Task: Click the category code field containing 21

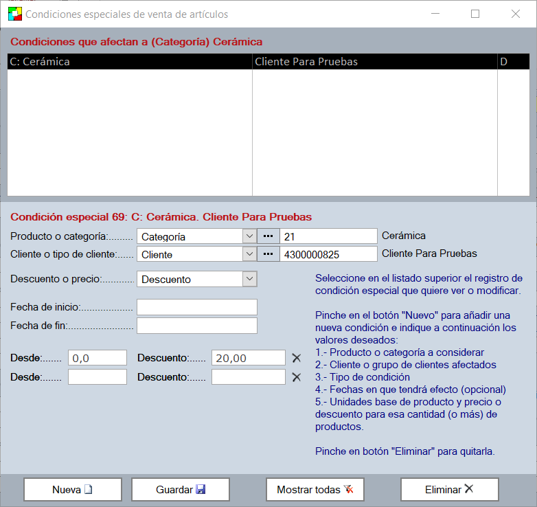Action: pyautogui.click(x=328, y=236)
